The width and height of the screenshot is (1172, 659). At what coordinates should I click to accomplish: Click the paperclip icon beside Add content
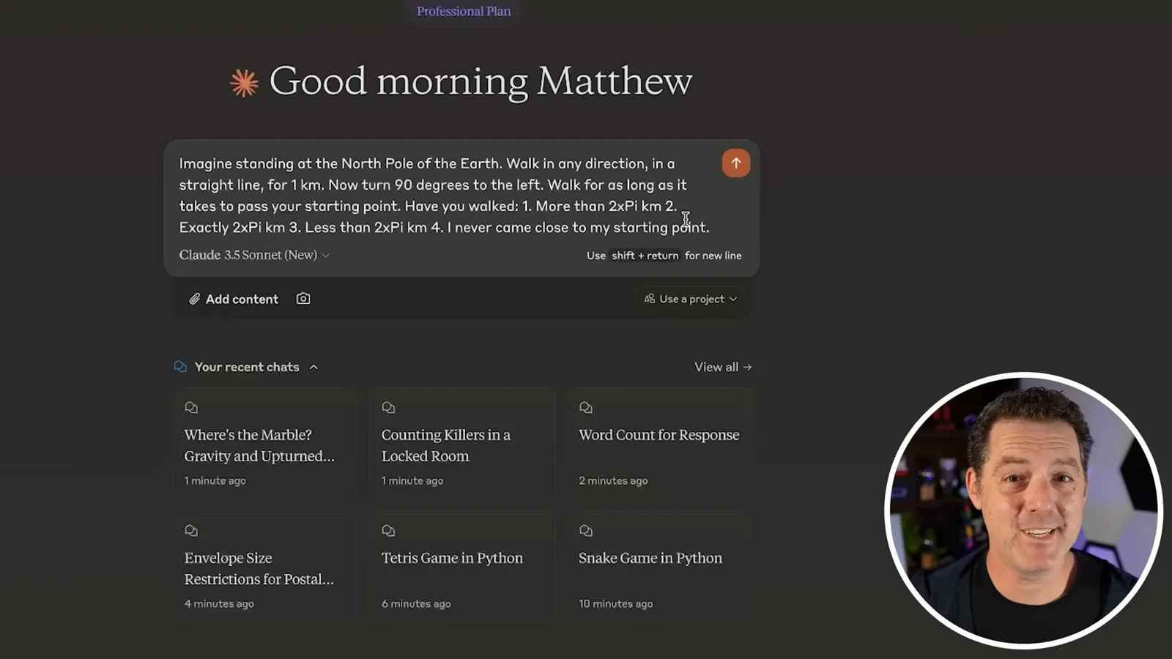[x=194, y=299]
